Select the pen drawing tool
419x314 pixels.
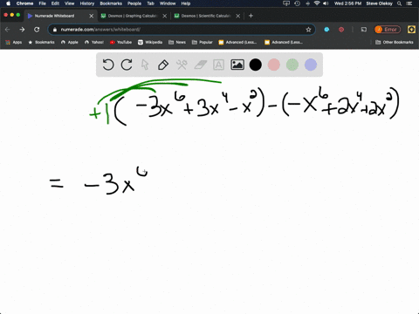pyautogui.click(x=163, y=65)
